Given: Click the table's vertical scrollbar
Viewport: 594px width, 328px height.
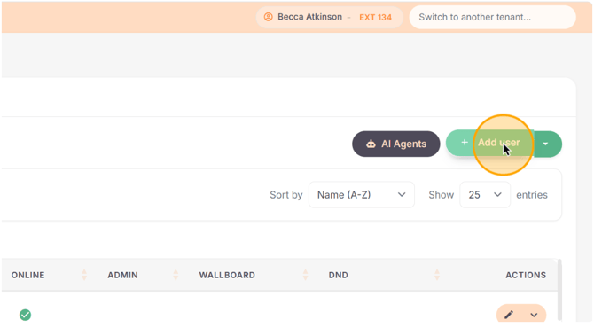Looking at the screenshot, I should 559,290.
